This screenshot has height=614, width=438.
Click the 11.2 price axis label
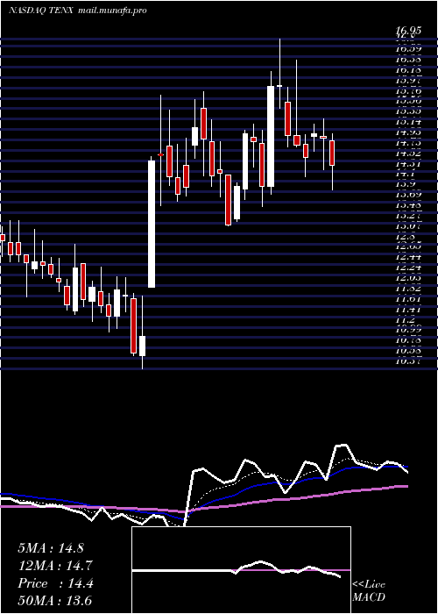pos(405,320)
